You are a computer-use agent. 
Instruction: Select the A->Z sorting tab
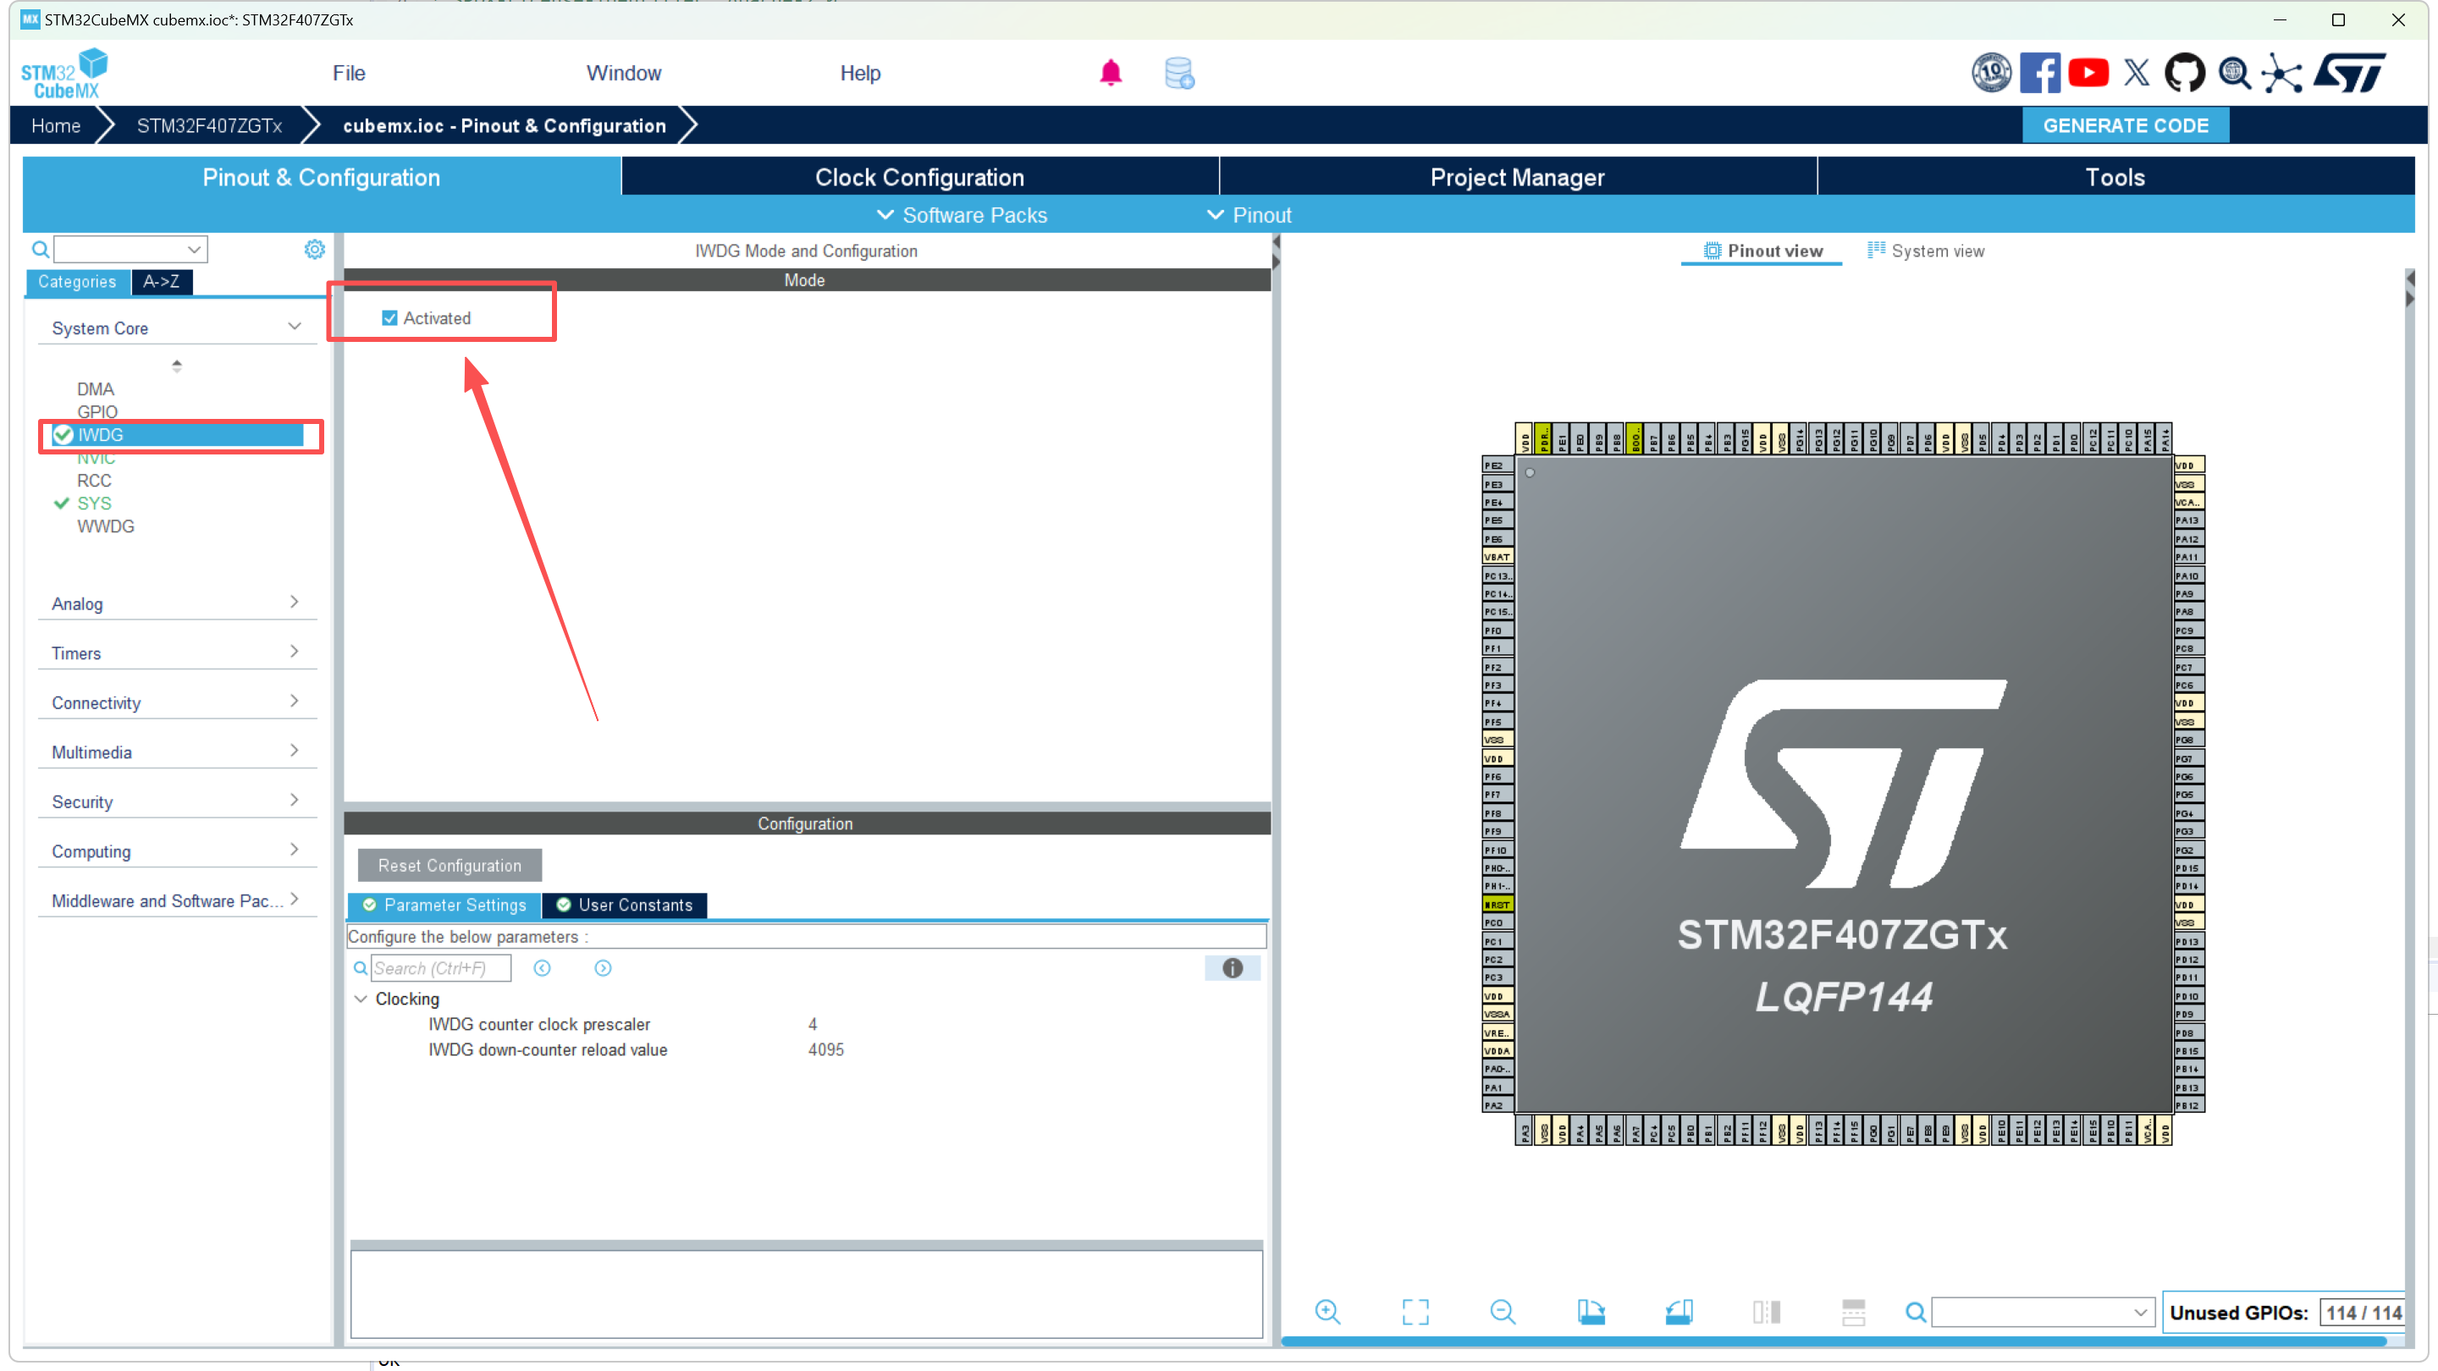161,281
